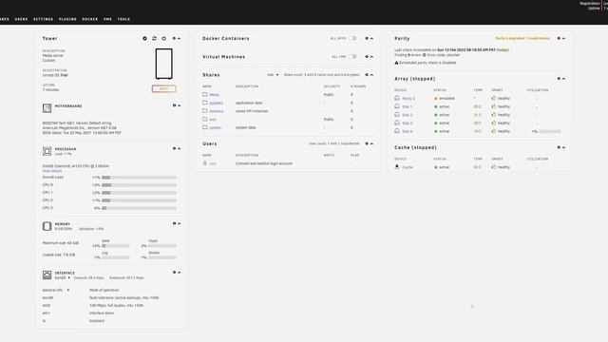Open the Parity 2 device link
The image size is (608, 342).
[408, 99]
